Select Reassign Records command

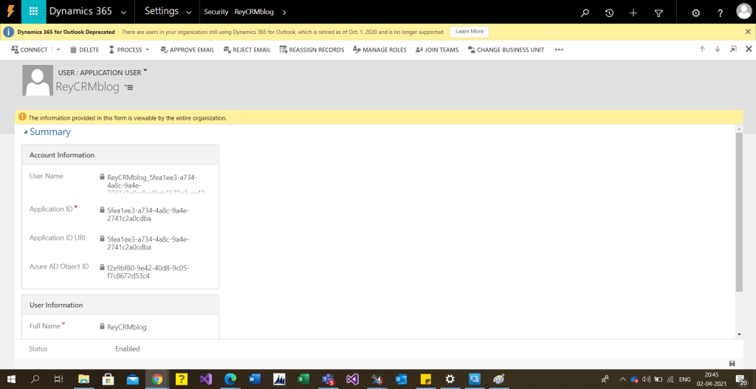[x=312, y=50]
